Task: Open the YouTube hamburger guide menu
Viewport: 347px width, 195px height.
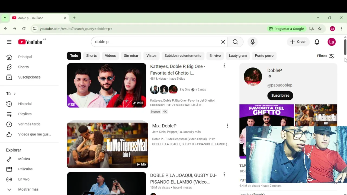Action: pyautogui.click(x=9, y=42)
